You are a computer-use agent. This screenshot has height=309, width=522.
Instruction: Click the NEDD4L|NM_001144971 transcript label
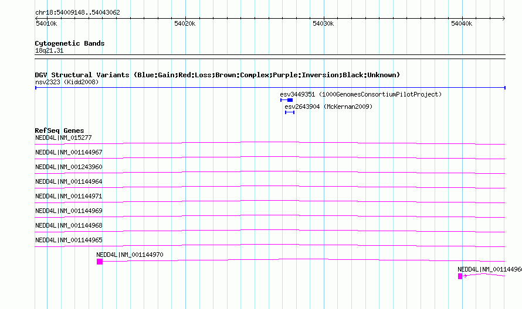pyautogui.click(x=69, y=197)
